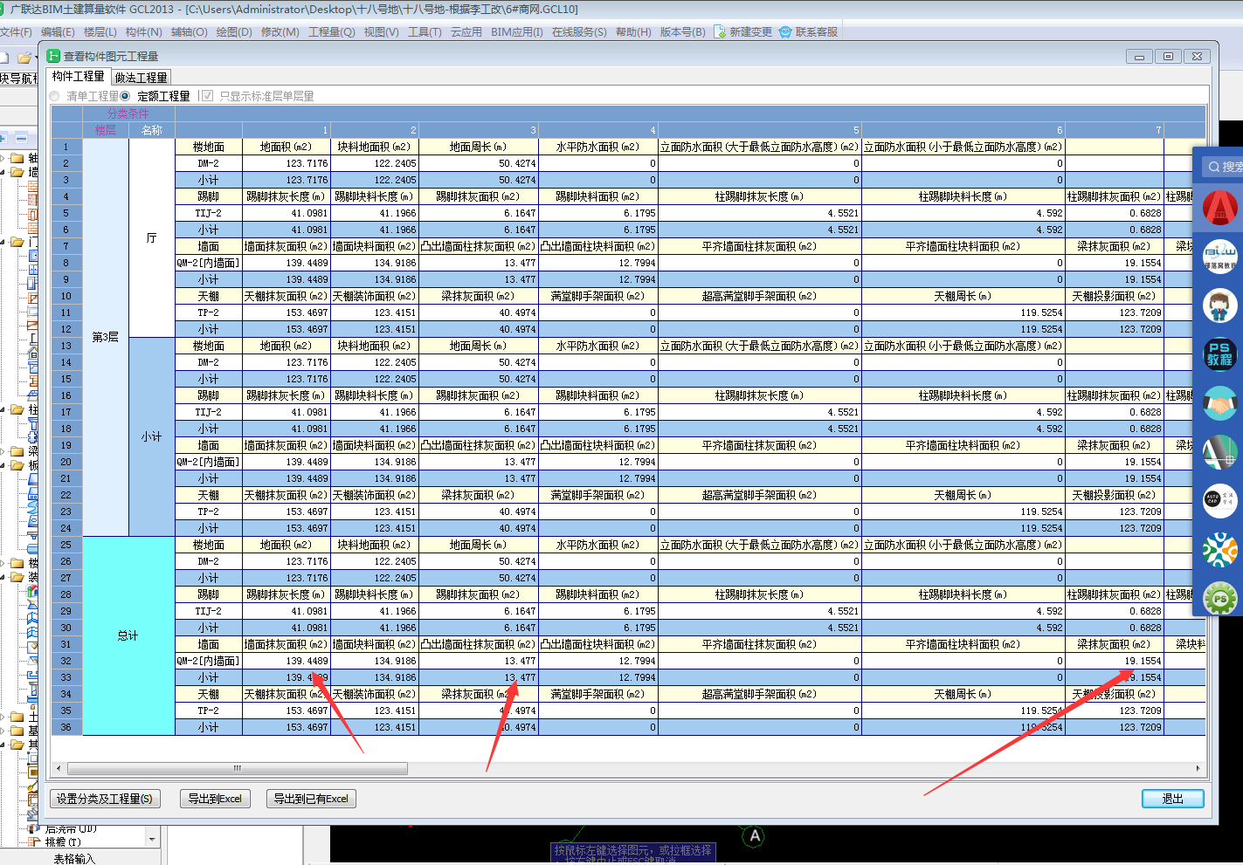Open the red AutoCAD 2015 contact avatar
The width and height of the screenshot is (1243, 865).
pos(1220,208)
